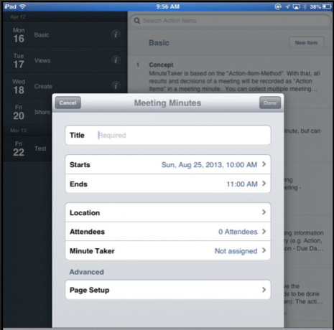Screen dimensions: 334x330
Task: Focus the Title required text field
Action: pyautogui.click(x=168, y=135)
